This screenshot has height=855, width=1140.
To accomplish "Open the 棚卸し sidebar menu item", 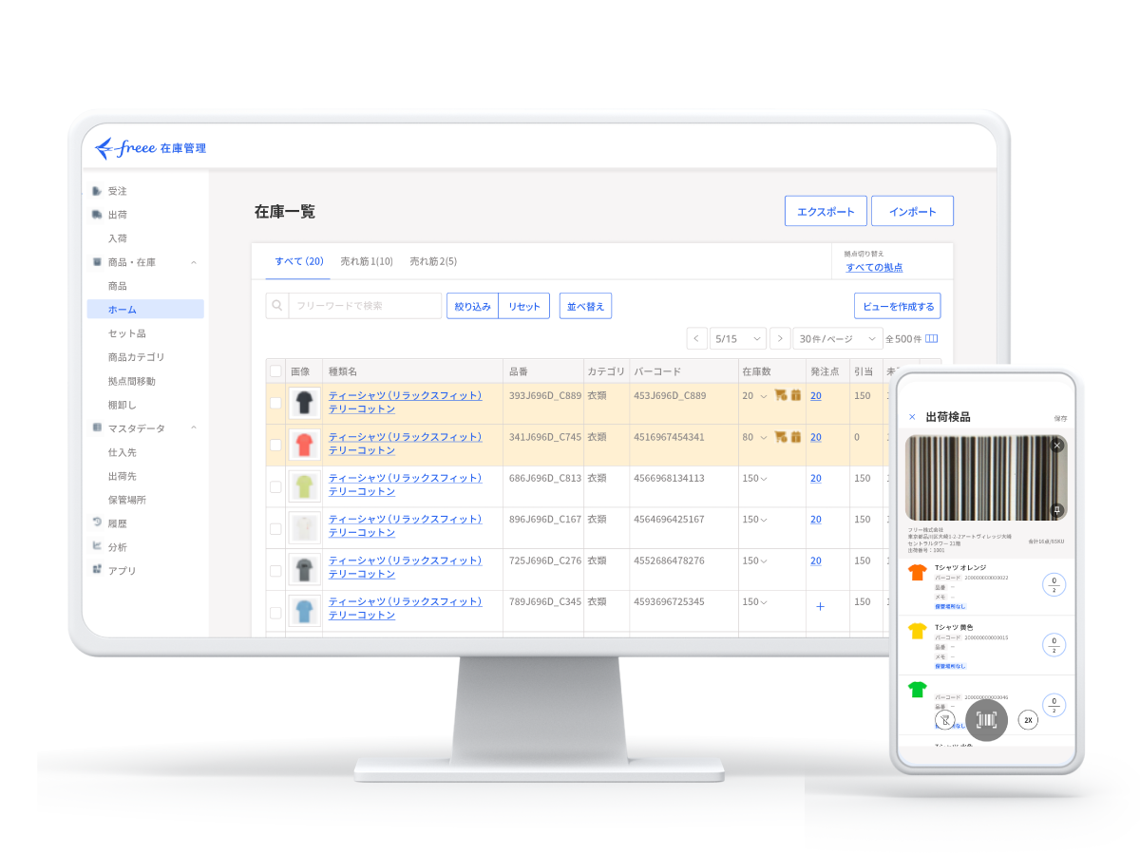I will click(123, 405).
